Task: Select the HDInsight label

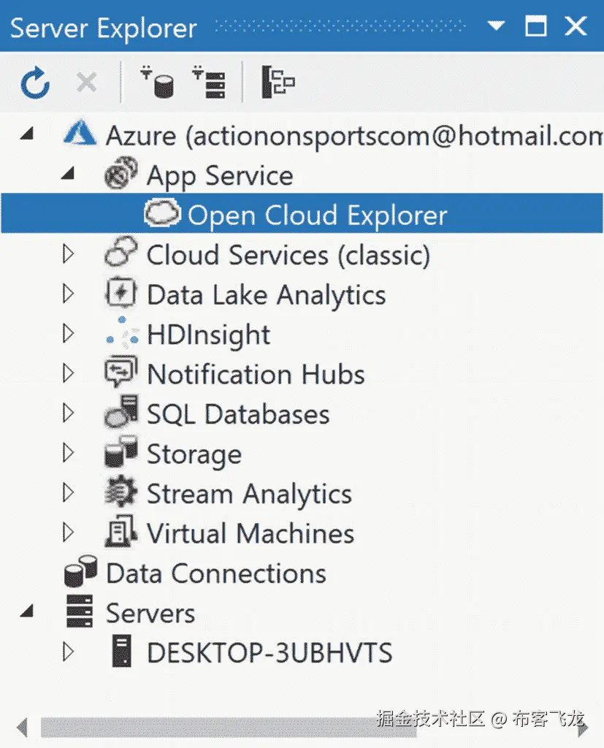Action: (x=208, y=335)
